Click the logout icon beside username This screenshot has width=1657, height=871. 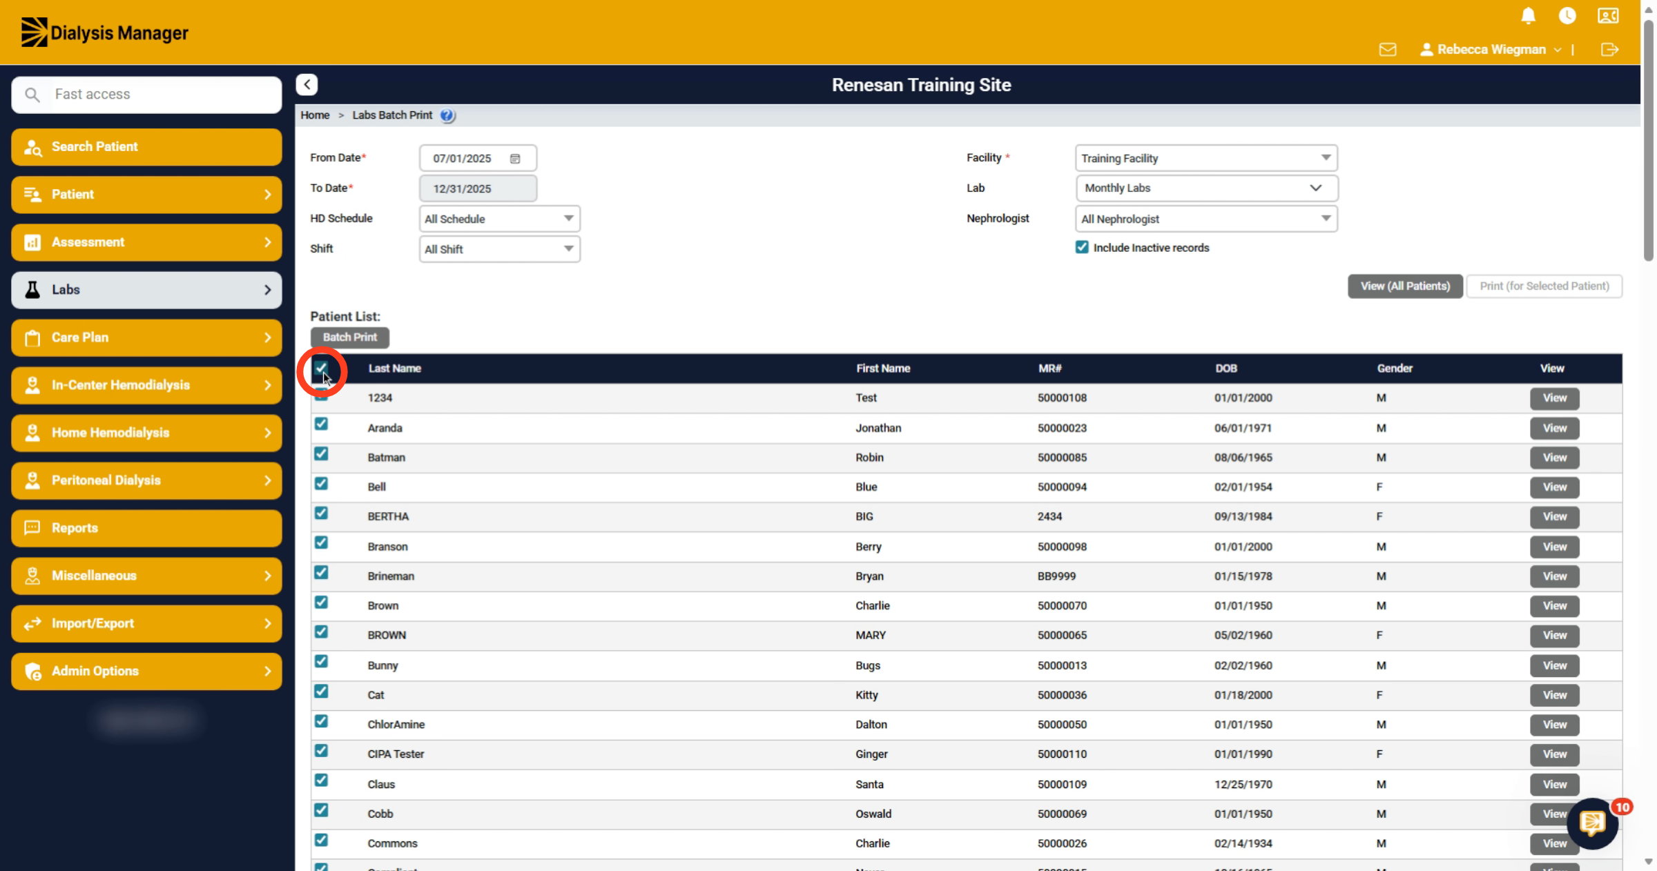pos(1609,50)
